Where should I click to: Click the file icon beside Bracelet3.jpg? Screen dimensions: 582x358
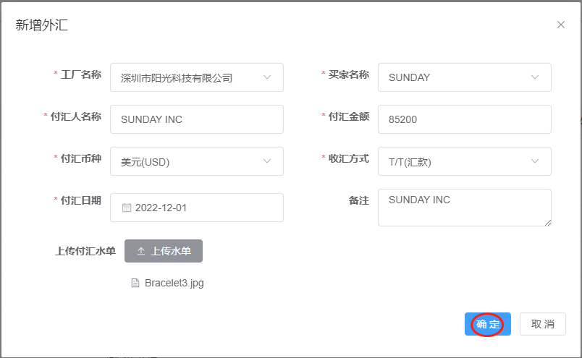pyautogui.click(x=135, y=283)
